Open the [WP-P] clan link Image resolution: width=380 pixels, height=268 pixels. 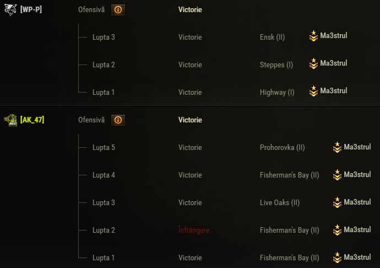tap(31, 9)
